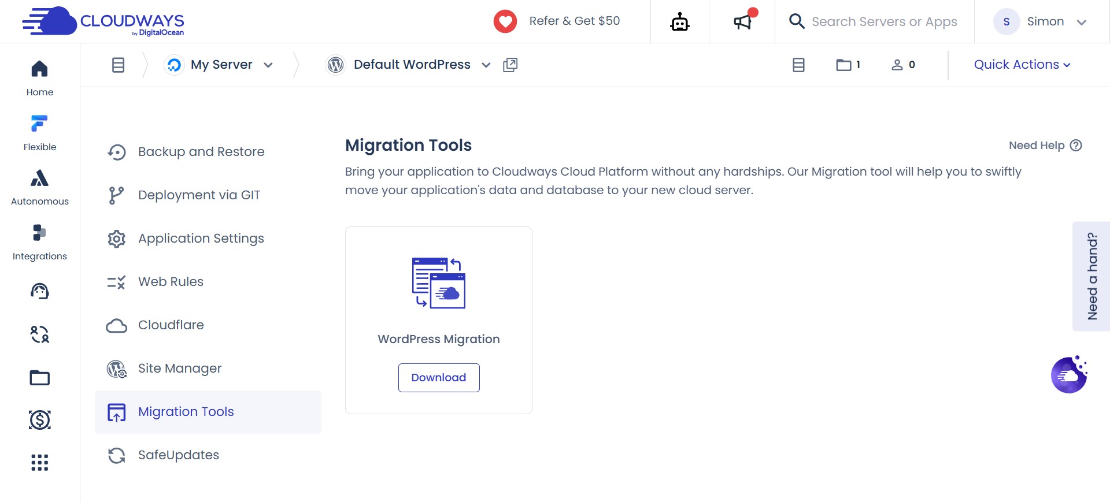
Task: Expand the My Server dropdown
Action: pos(268,65)
